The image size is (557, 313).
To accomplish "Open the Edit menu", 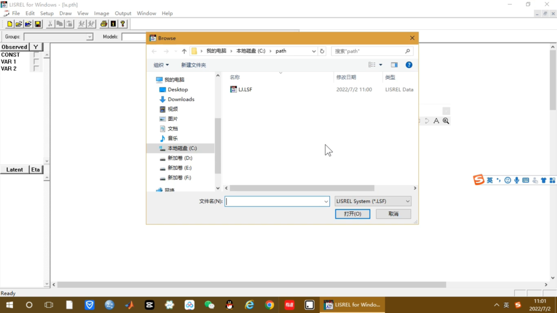I will [30, 13].
